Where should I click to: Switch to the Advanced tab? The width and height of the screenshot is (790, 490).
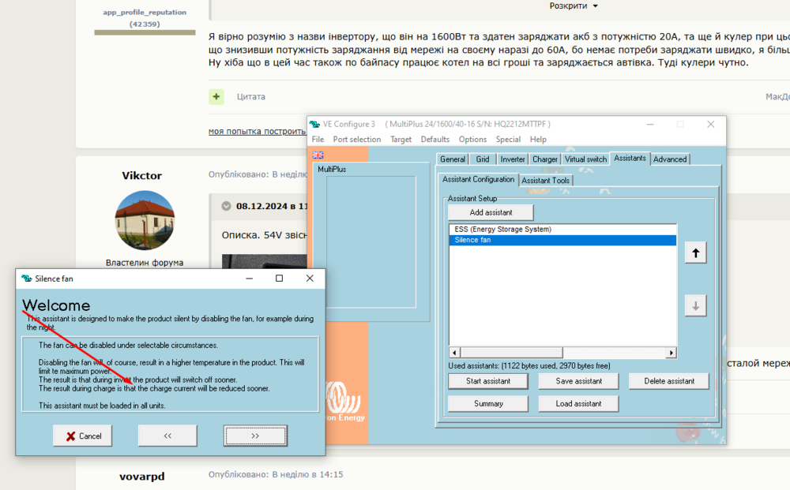(x=670, y=159)
